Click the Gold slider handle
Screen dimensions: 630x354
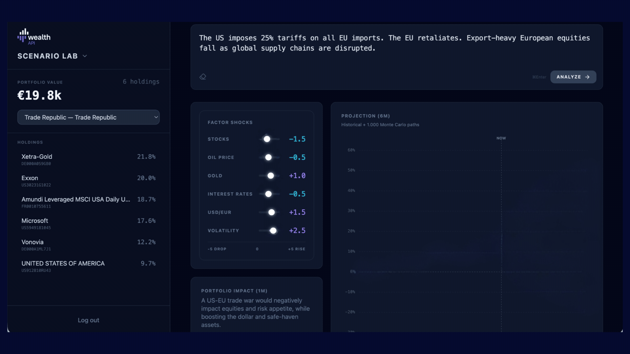point(271,176)
